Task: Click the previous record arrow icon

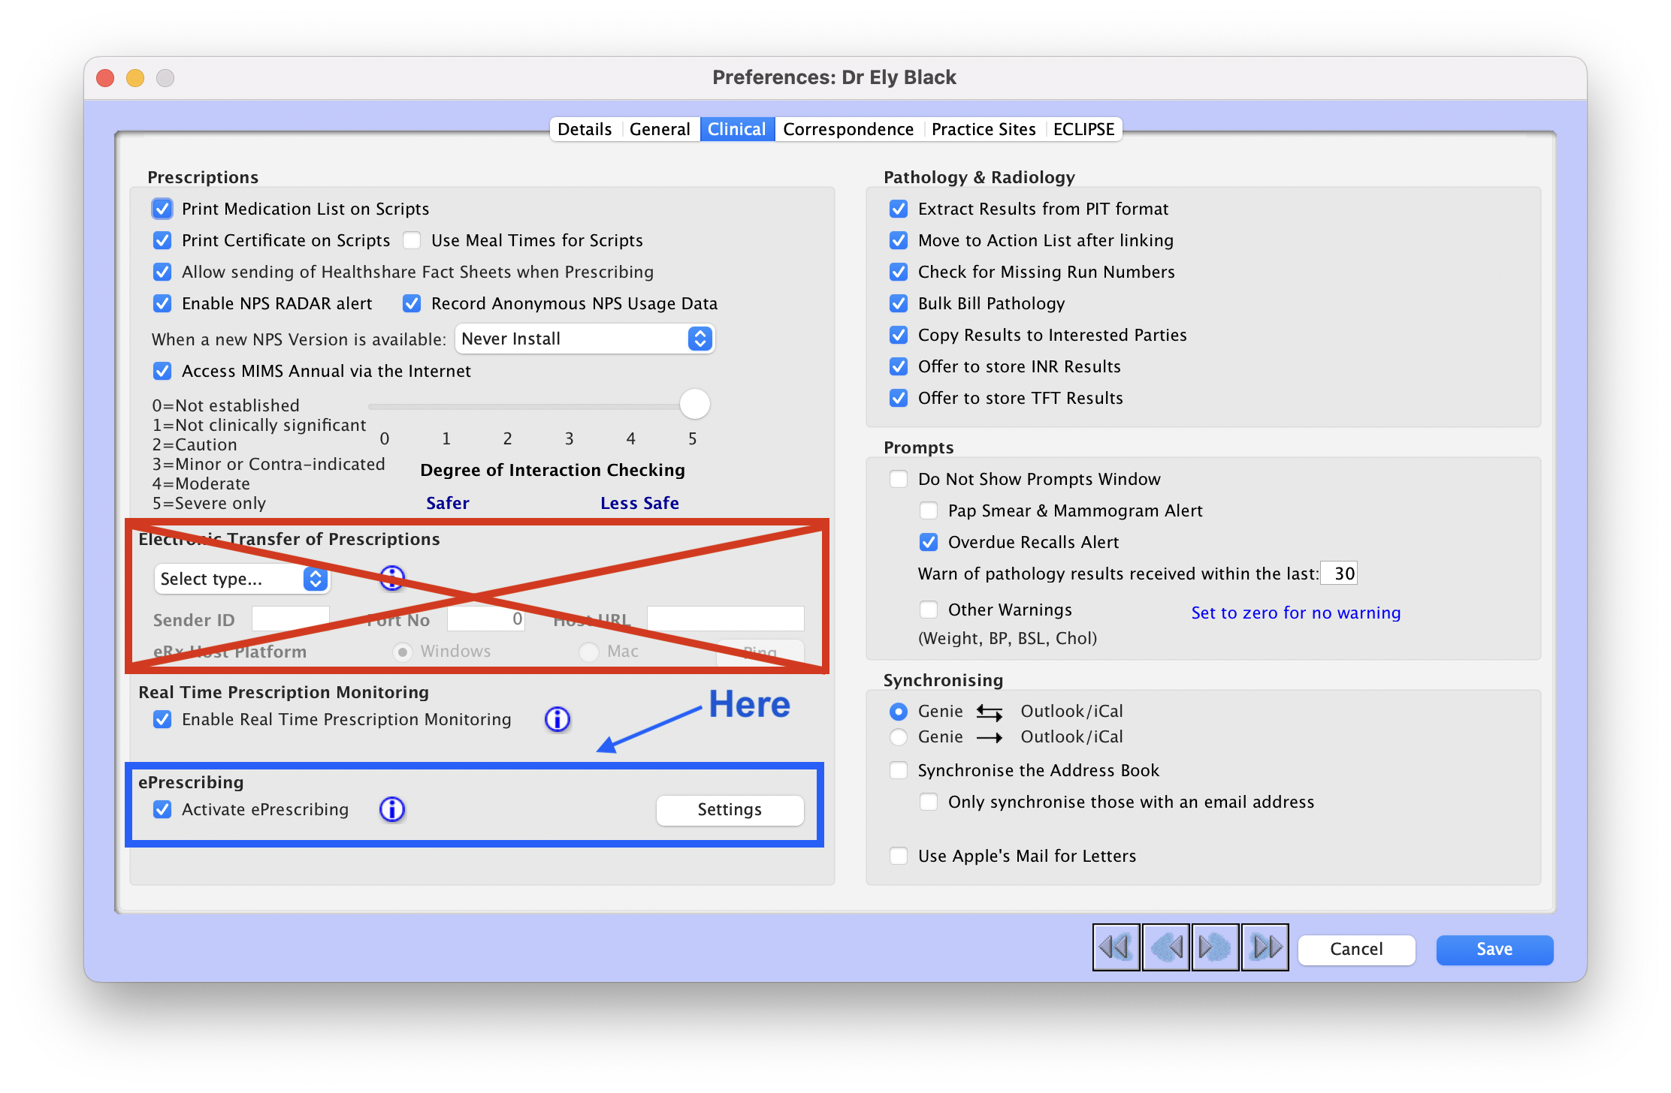Action: coord(1165,947)
